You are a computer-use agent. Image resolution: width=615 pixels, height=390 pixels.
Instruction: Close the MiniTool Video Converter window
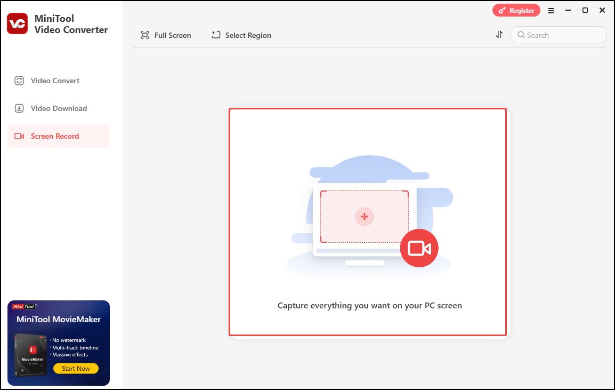point(602,10)
